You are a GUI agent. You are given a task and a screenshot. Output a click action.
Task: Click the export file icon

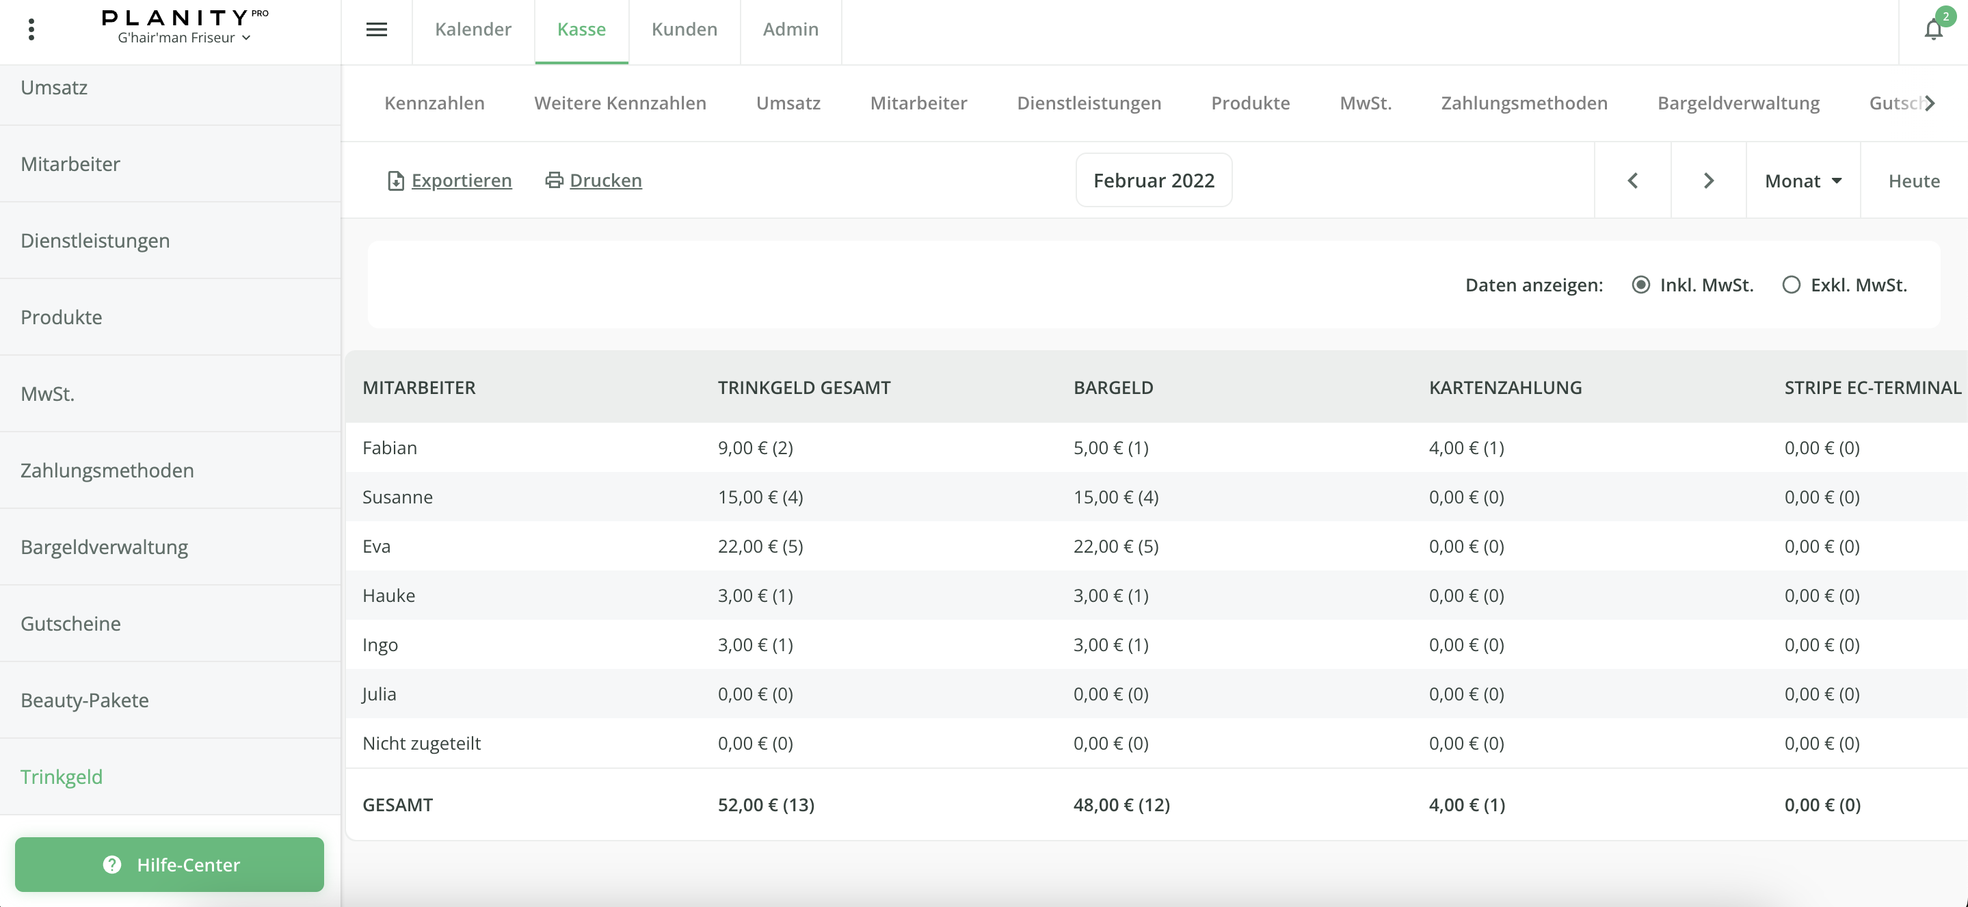395,181
